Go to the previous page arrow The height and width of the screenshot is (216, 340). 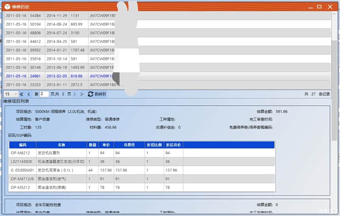point(29,94)
